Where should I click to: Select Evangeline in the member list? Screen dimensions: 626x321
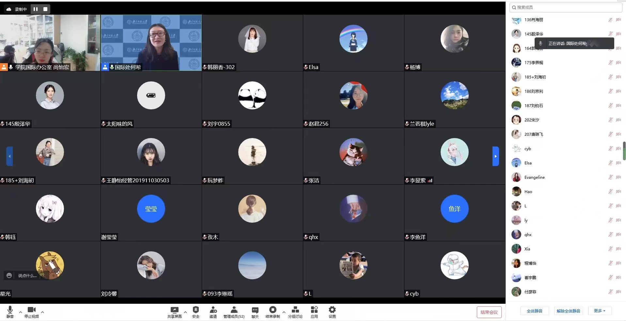[534, 177]
